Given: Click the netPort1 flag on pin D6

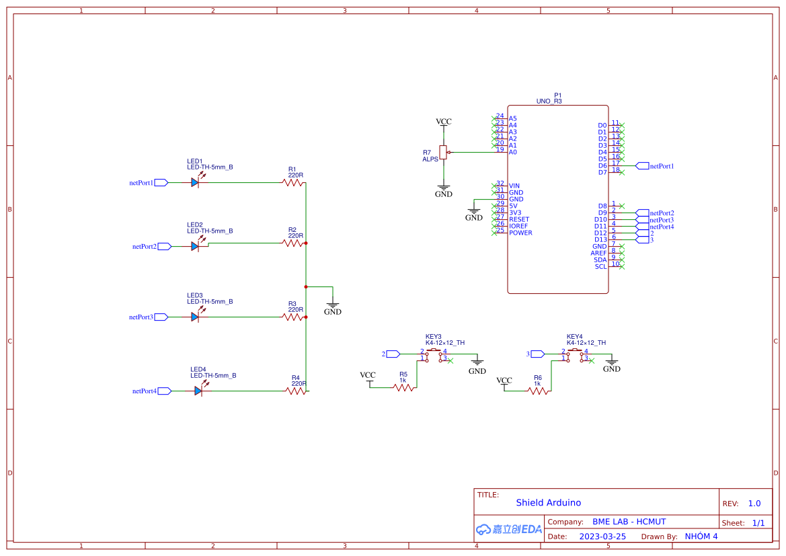Looking at the screenshot, I should (x=641, y=165).
